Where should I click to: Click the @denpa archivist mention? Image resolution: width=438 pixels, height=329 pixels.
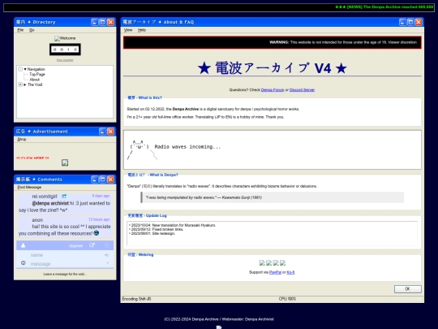point(50,203)
